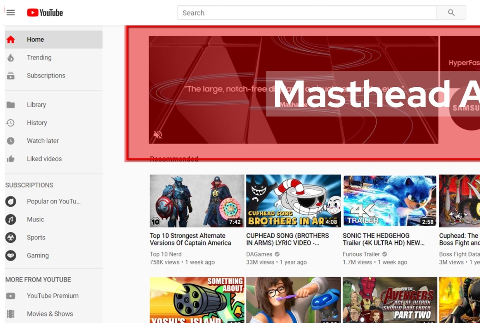Click title 'SONIC THE HEDGEHOG Trailer'
The image size is (480, 323).
click(384, 239)
